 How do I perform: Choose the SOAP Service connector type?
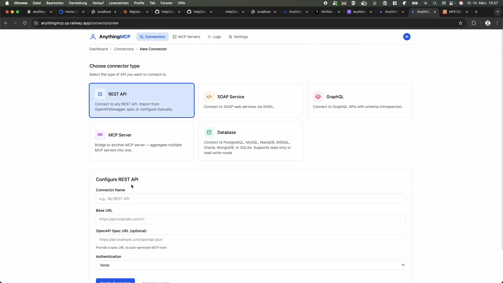tap(251, 100)
